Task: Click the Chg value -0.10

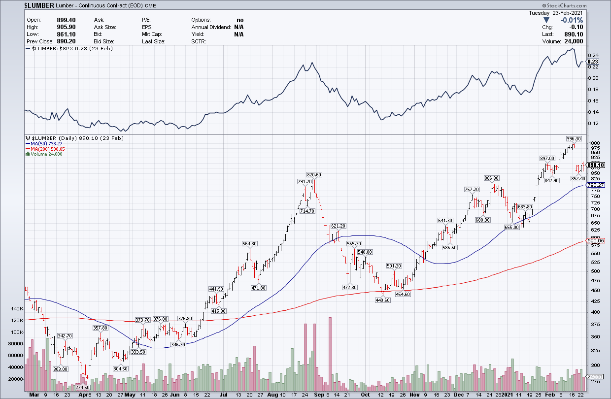Action: (x=576, y=28)
